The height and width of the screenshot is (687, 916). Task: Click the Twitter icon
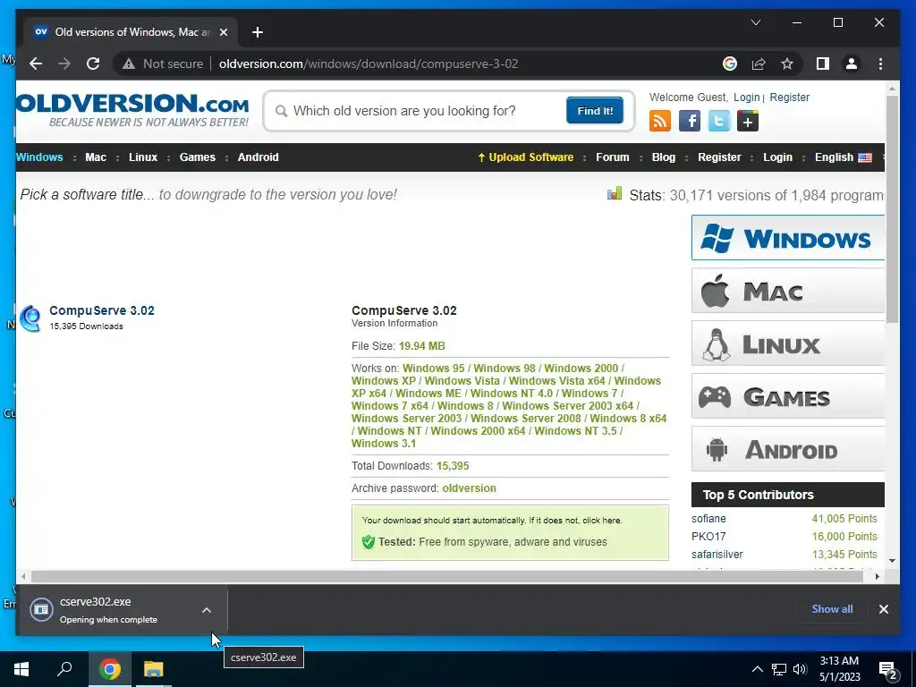tap(718, 122)
